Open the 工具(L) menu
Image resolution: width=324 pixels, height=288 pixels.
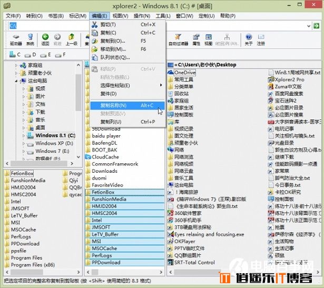tap(163, 16)
